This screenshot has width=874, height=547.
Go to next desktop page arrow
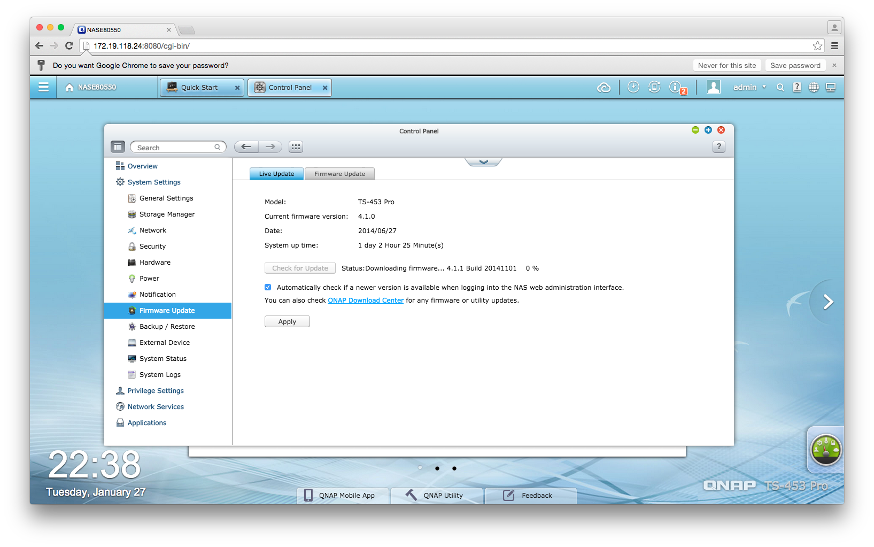click(x=828, y=302)
